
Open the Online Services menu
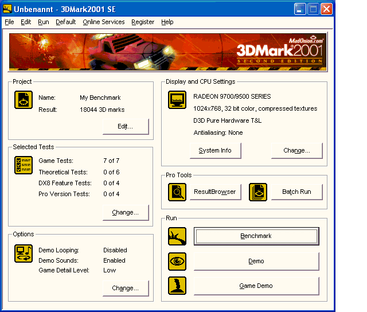(104, 22)
